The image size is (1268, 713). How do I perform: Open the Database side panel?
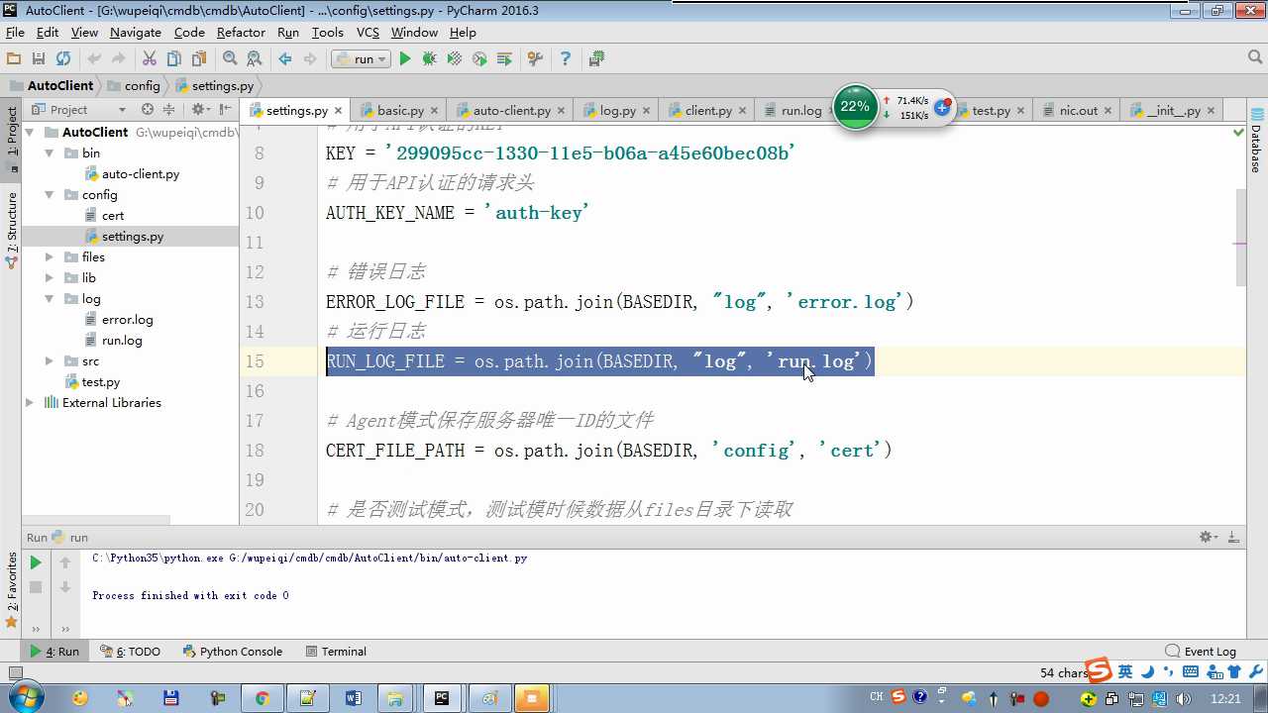pos(1256,141)
